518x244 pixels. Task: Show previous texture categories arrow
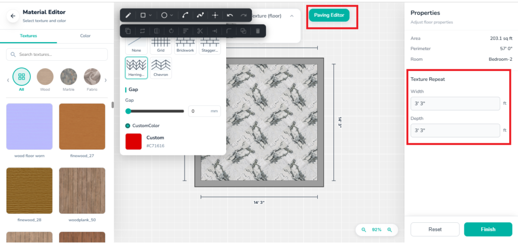8,80
